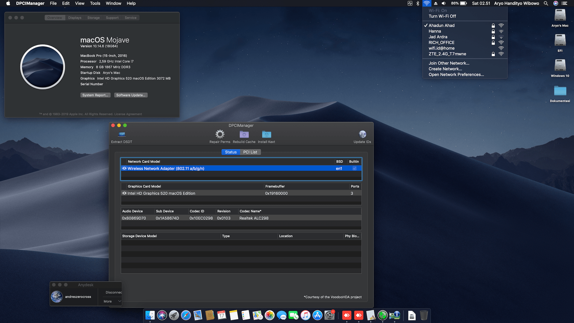Expand the More dropdown in AnyDesk
The image size is (574, 323).
[x=111, y=301]
